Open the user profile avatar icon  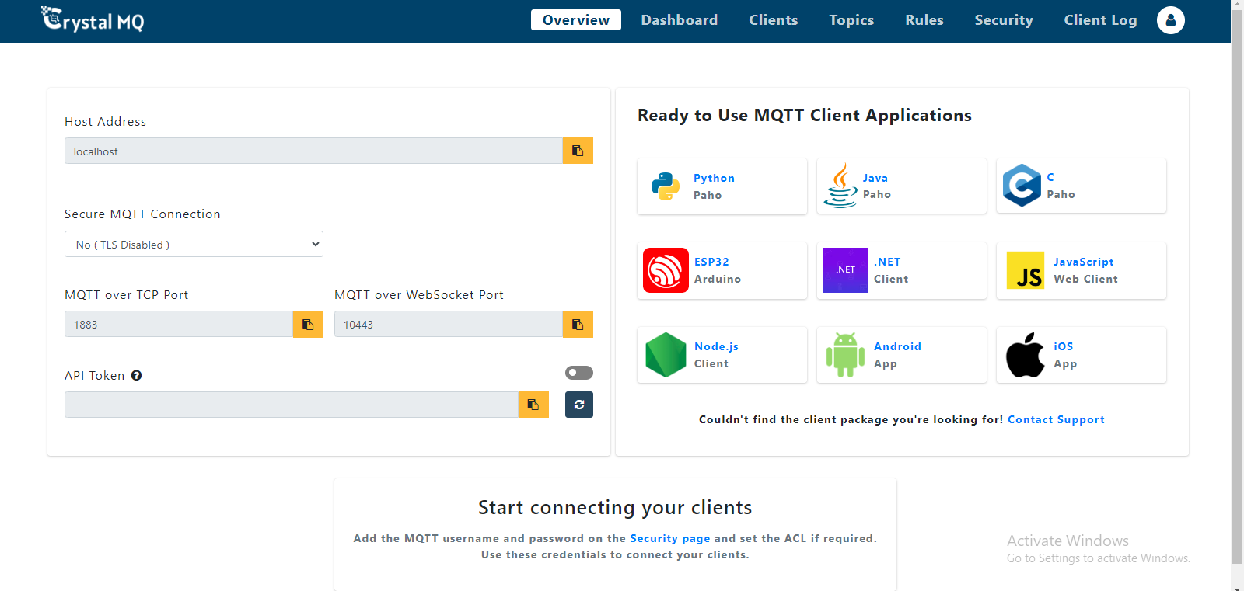tap(1171, 20)
